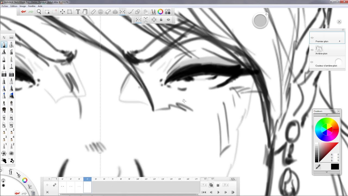Click the red Undo arrow in top toolbar
Image resolution: width=348 pixels, height=196 pixels.
pos(23,12)
